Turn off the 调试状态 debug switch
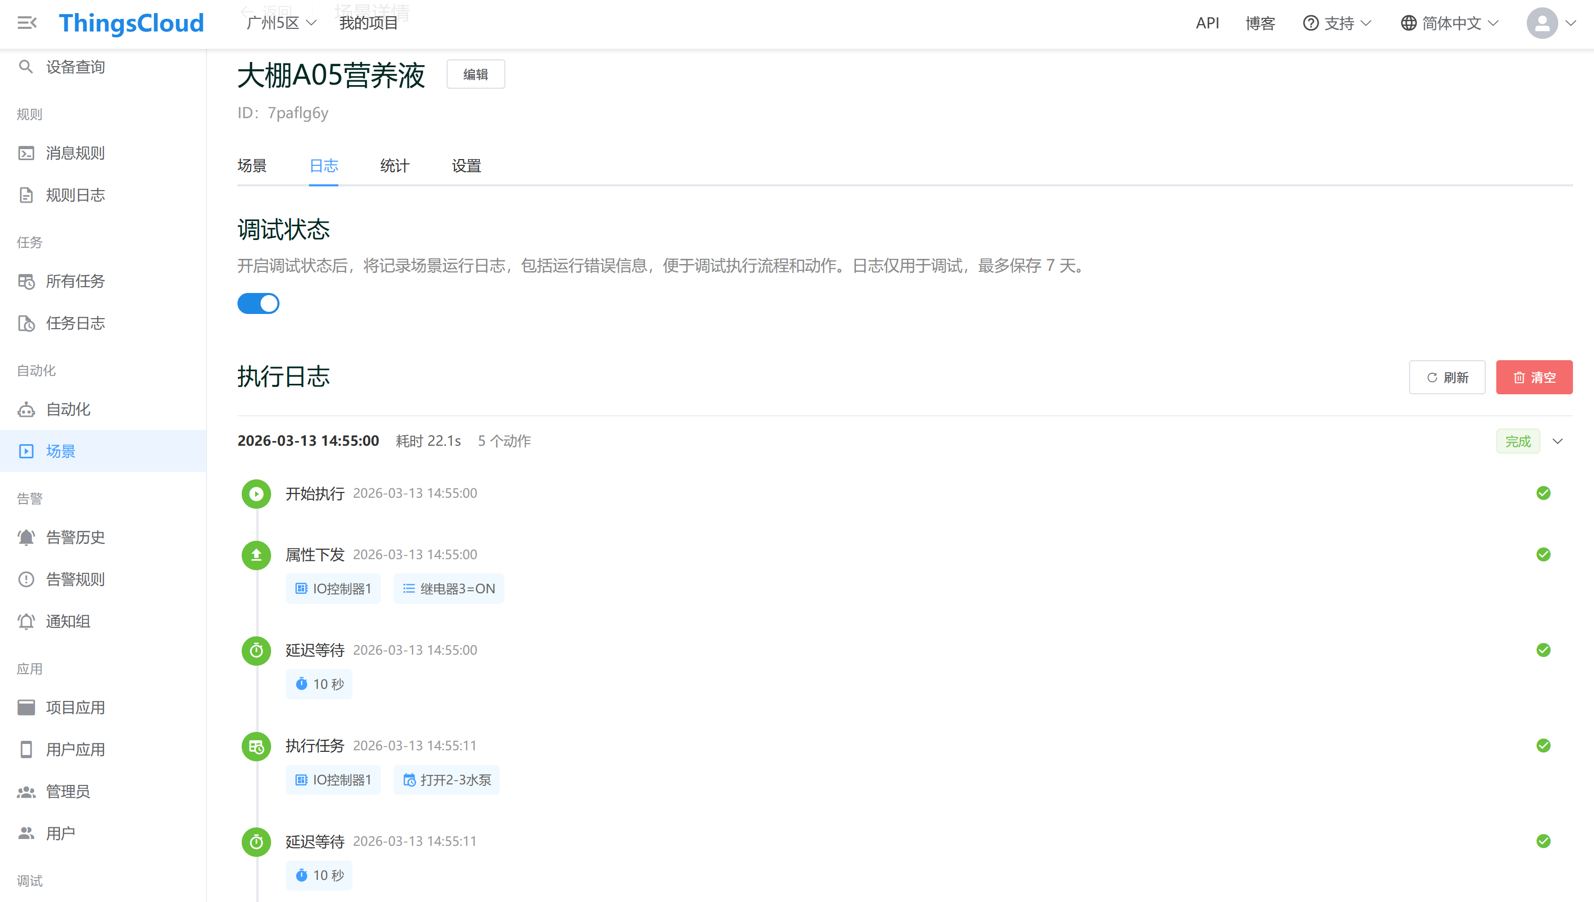1594x902 pixels. (258, 303)
